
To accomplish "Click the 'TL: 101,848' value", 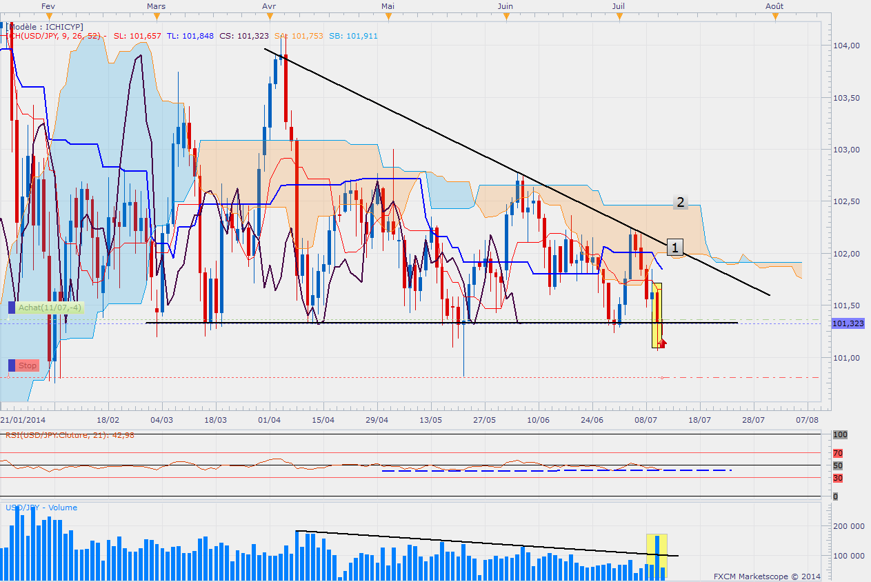I will [x=190, y=36].
